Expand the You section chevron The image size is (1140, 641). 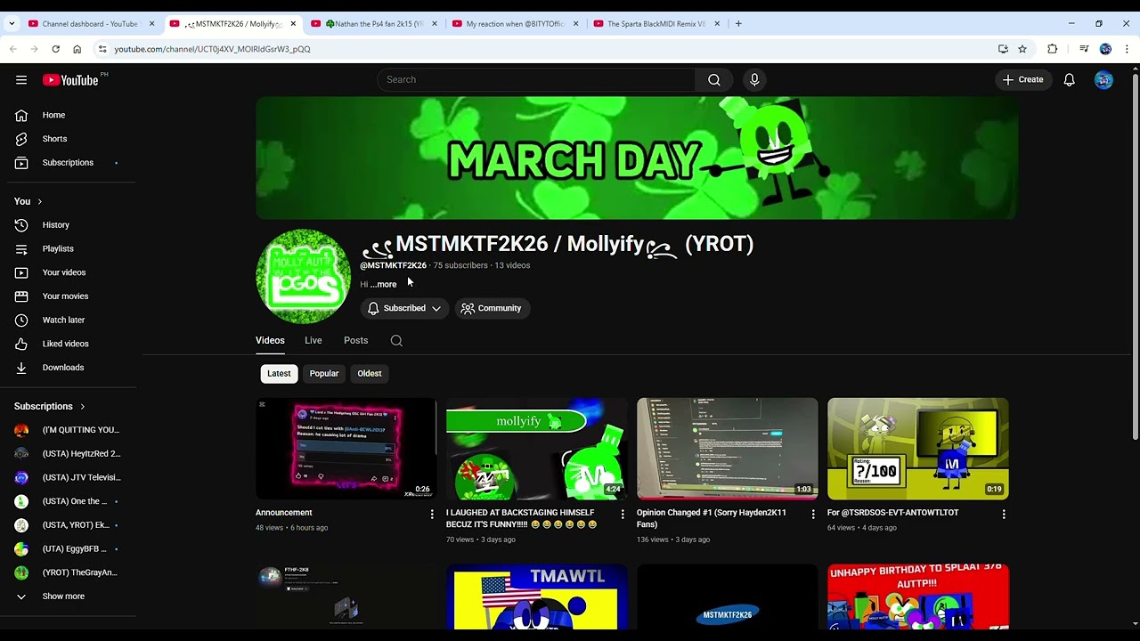coord(39,202)
